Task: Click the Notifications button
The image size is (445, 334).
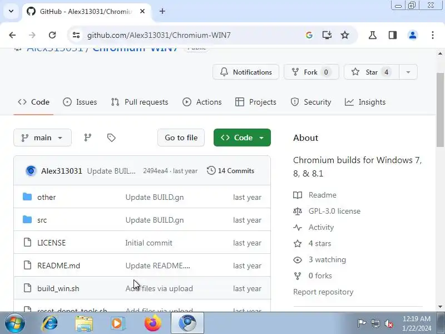Action: tap(246, 72)
